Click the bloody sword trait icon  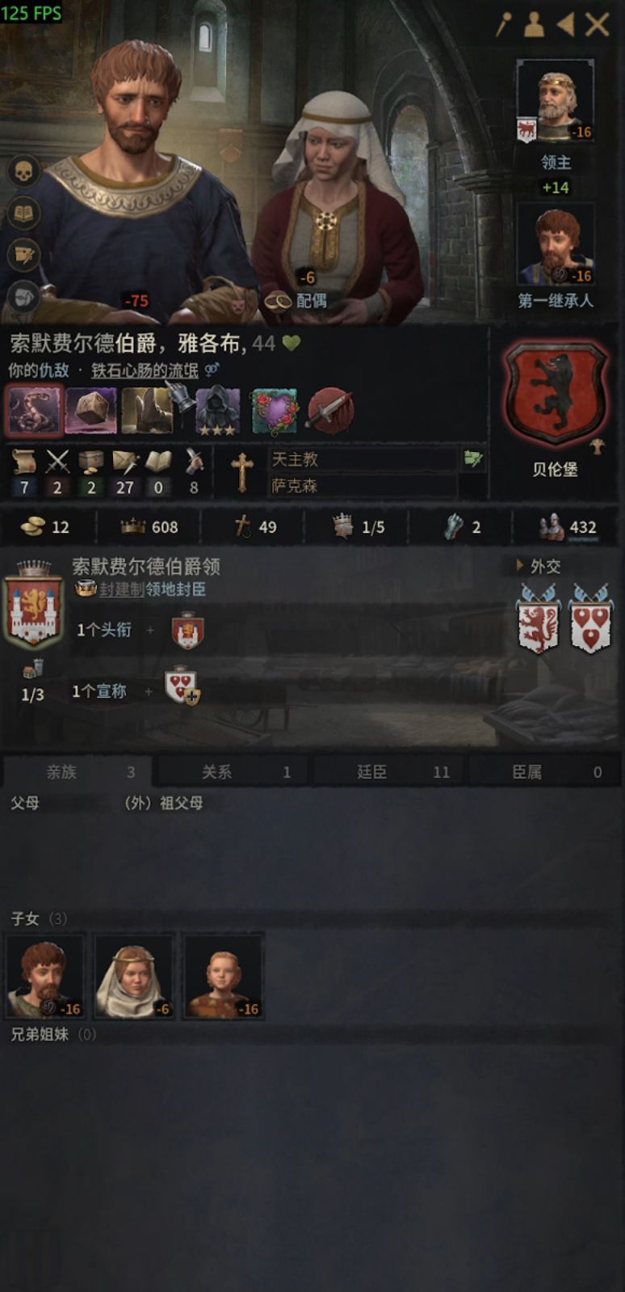click(x=329, y=411)
